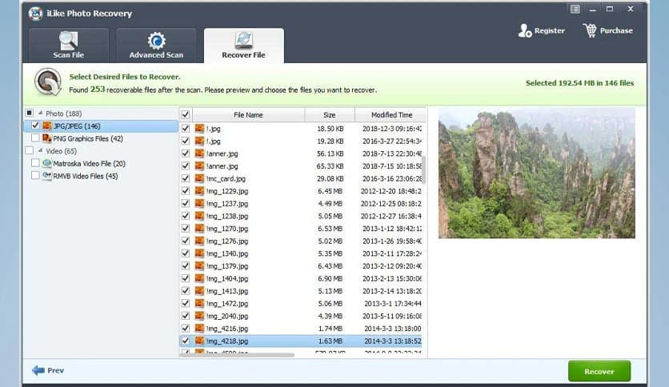Image resolution: width=669 pixels, height=387 pixels.
Task: Click the RMVB Video Files type icon
Action: [x=47, y=176]
